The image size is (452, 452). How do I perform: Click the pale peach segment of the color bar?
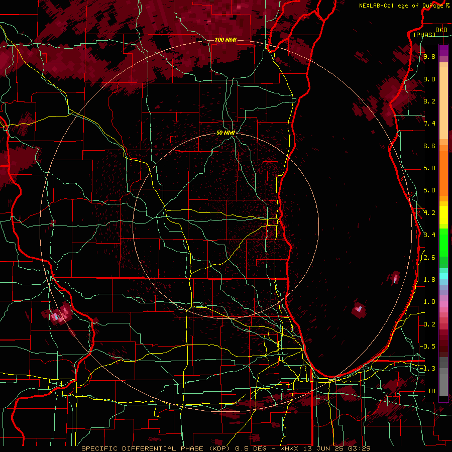[x=443, y=104]
